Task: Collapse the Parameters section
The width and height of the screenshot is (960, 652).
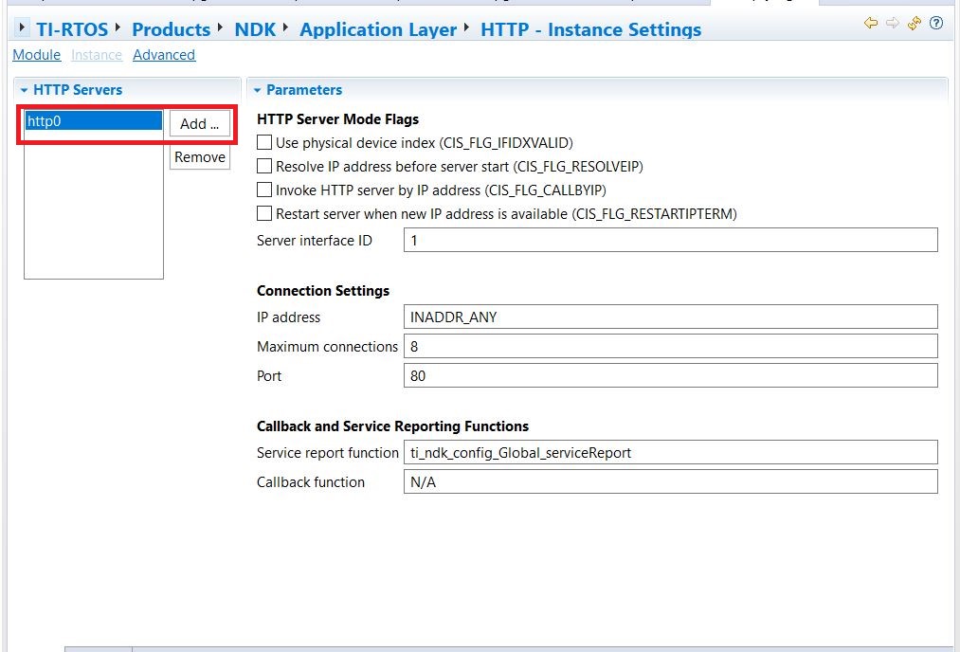Action: 257,90
